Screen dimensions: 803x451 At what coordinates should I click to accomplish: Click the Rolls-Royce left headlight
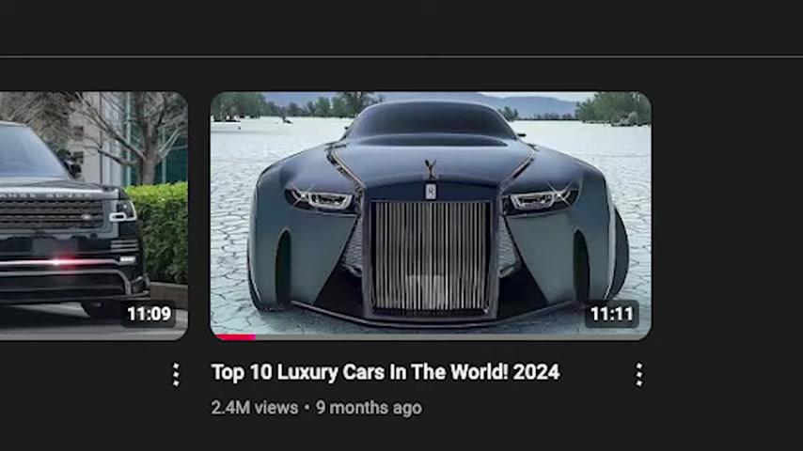(x=321, y=198)
